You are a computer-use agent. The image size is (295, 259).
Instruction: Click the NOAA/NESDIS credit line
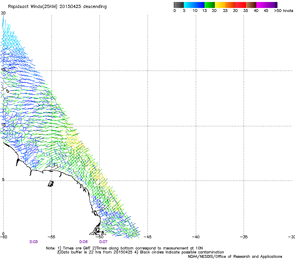[235, 257]
